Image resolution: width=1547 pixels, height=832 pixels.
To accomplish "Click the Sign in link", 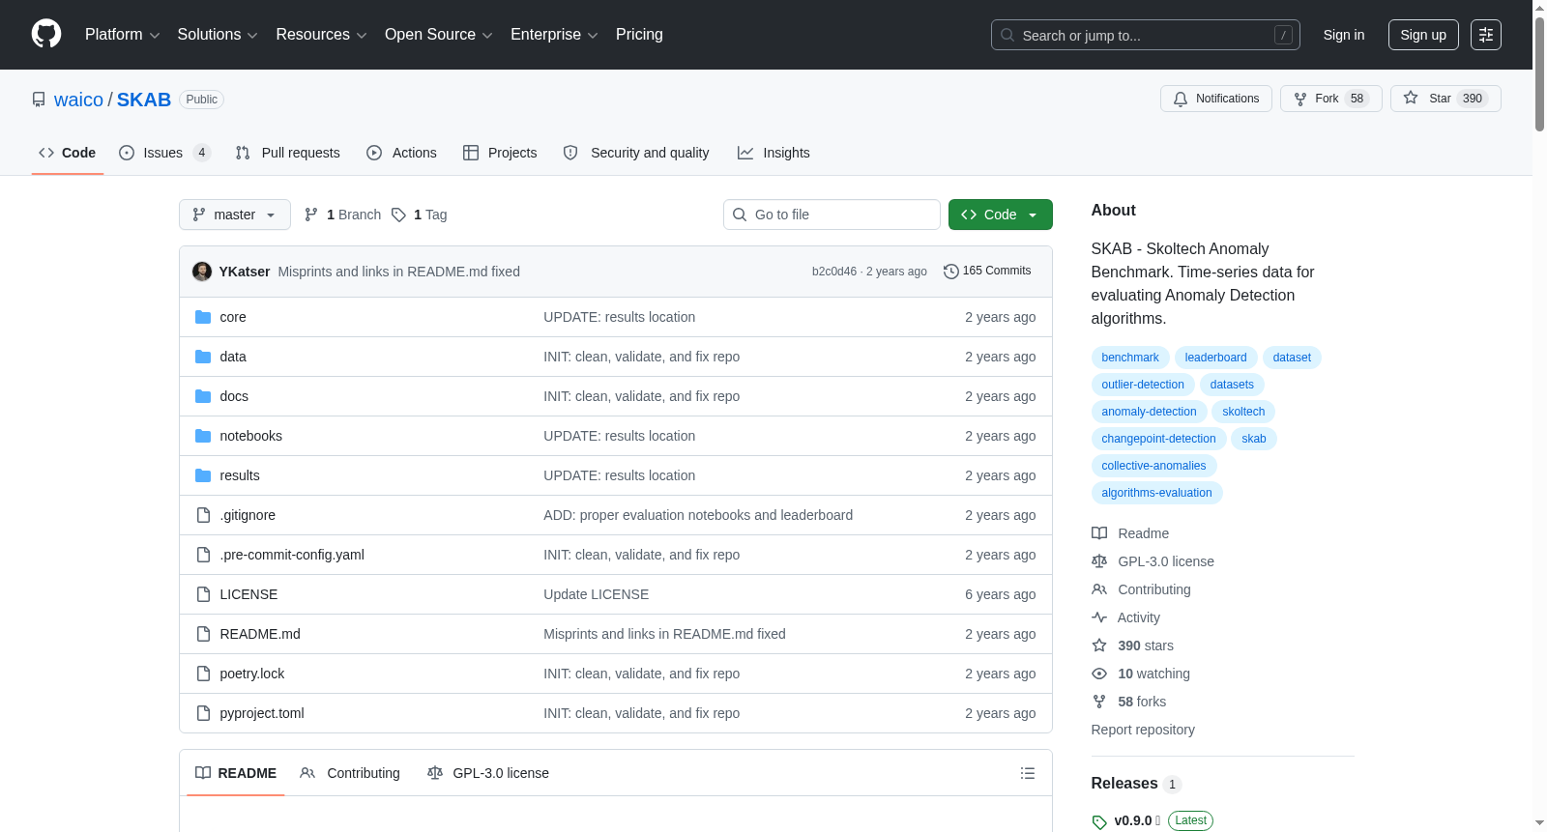I will (1344, 35).
